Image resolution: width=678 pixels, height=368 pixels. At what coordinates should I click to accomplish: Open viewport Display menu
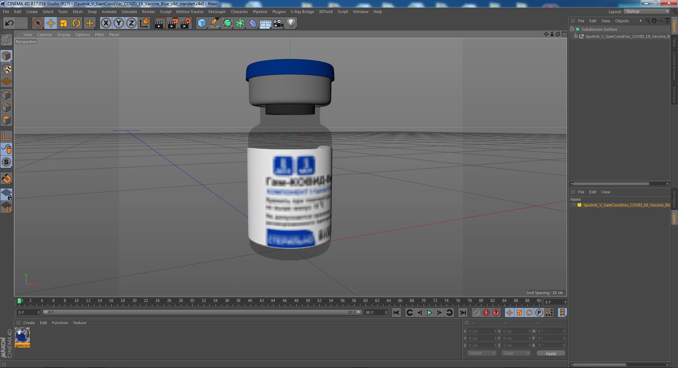64,35
